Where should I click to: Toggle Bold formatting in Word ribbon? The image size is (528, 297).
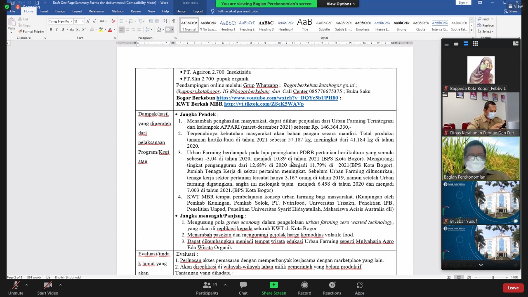51,30
